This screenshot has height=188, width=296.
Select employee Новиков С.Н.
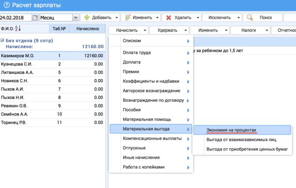(x=52, y=81)
